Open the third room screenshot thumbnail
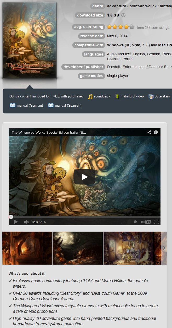Screen dimensions: 172x328 tap(129, 248)
